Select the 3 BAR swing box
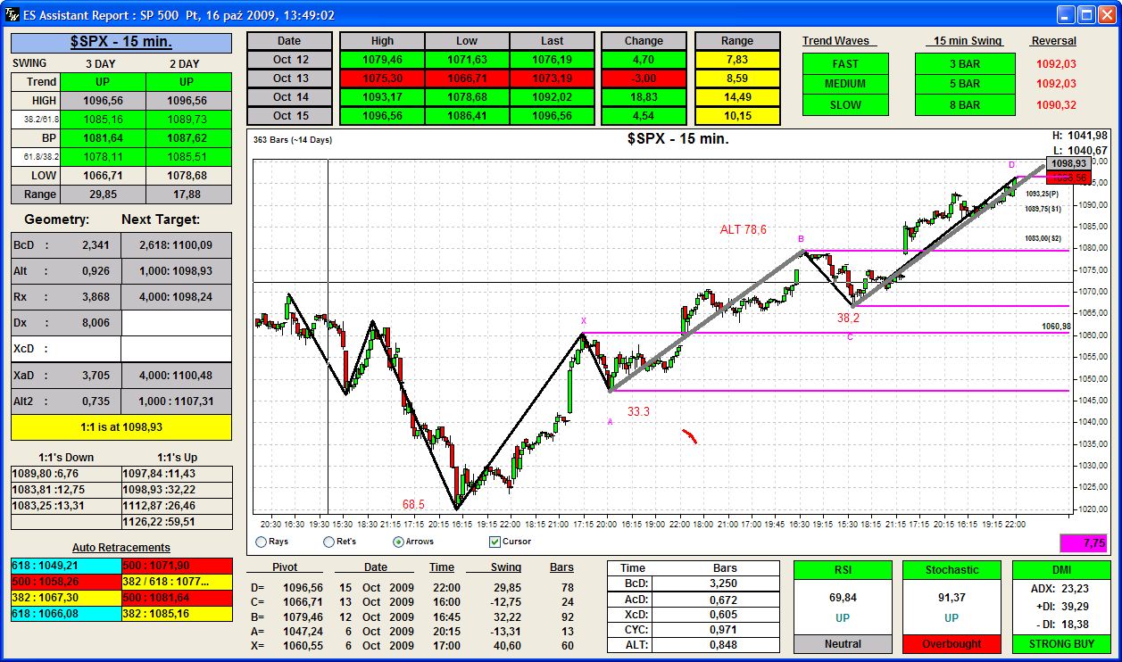The height and width of the screenshot is (662, 1122). pyautogui.click(x=964, y=63)
